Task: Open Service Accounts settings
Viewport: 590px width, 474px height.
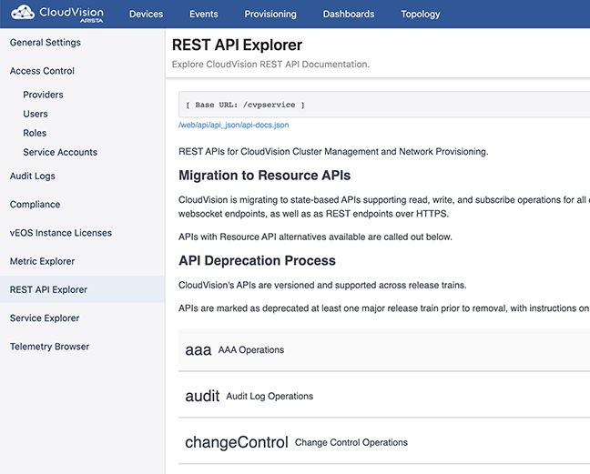Action: pos(60,152)
